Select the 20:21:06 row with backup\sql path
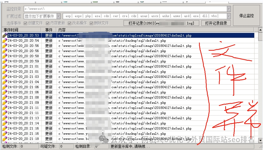 [128, 92]
